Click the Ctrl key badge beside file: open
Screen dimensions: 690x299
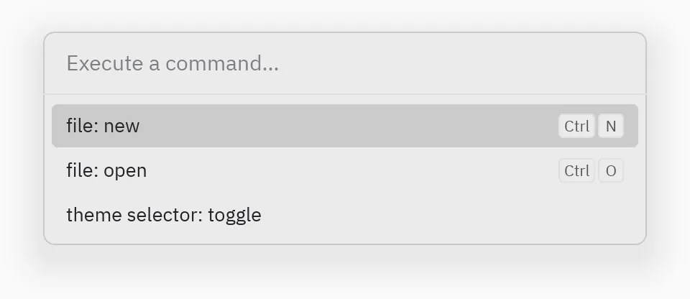click(x=577, y=170)
